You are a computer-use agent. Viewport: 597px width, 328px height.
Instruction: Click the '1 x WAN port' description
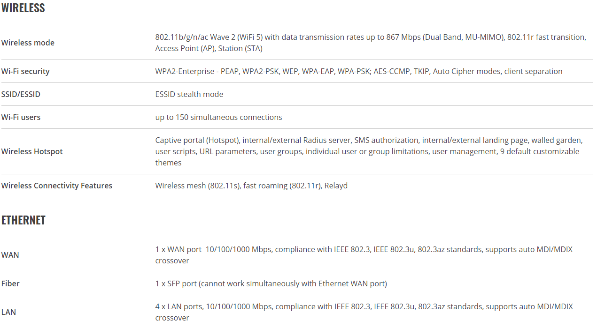coord(364,255)
